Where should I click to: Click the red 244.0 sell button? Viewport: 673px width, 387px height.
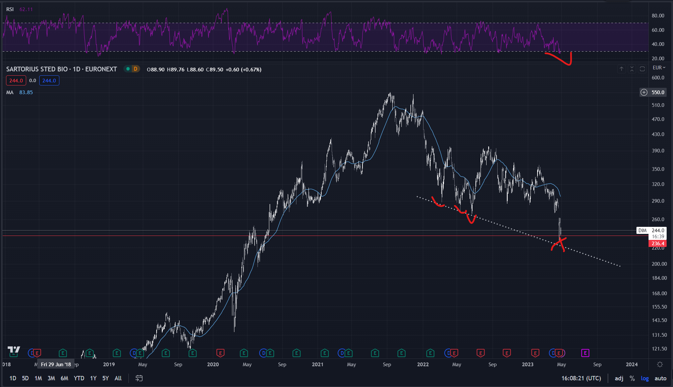(16, 80)
